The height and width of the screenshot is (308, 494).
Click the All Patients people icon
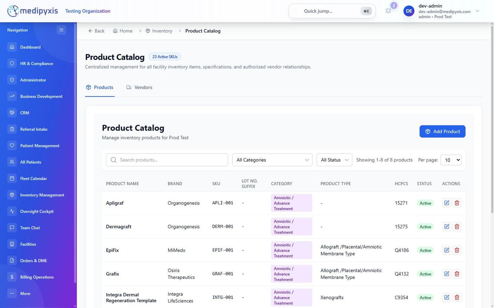tap(12, 162)
